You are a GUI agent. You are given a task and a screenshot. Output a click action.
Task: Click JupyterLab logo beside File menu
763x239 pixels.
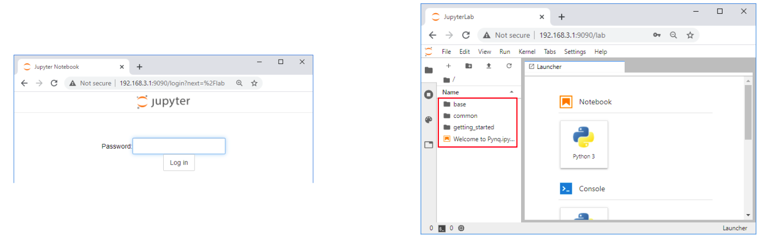(429, 51)
